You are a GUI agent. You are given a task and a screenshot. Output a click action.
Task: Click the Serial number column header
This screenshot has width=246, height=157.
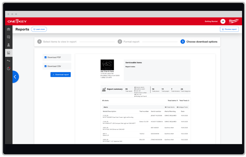(x=156, y=111)
